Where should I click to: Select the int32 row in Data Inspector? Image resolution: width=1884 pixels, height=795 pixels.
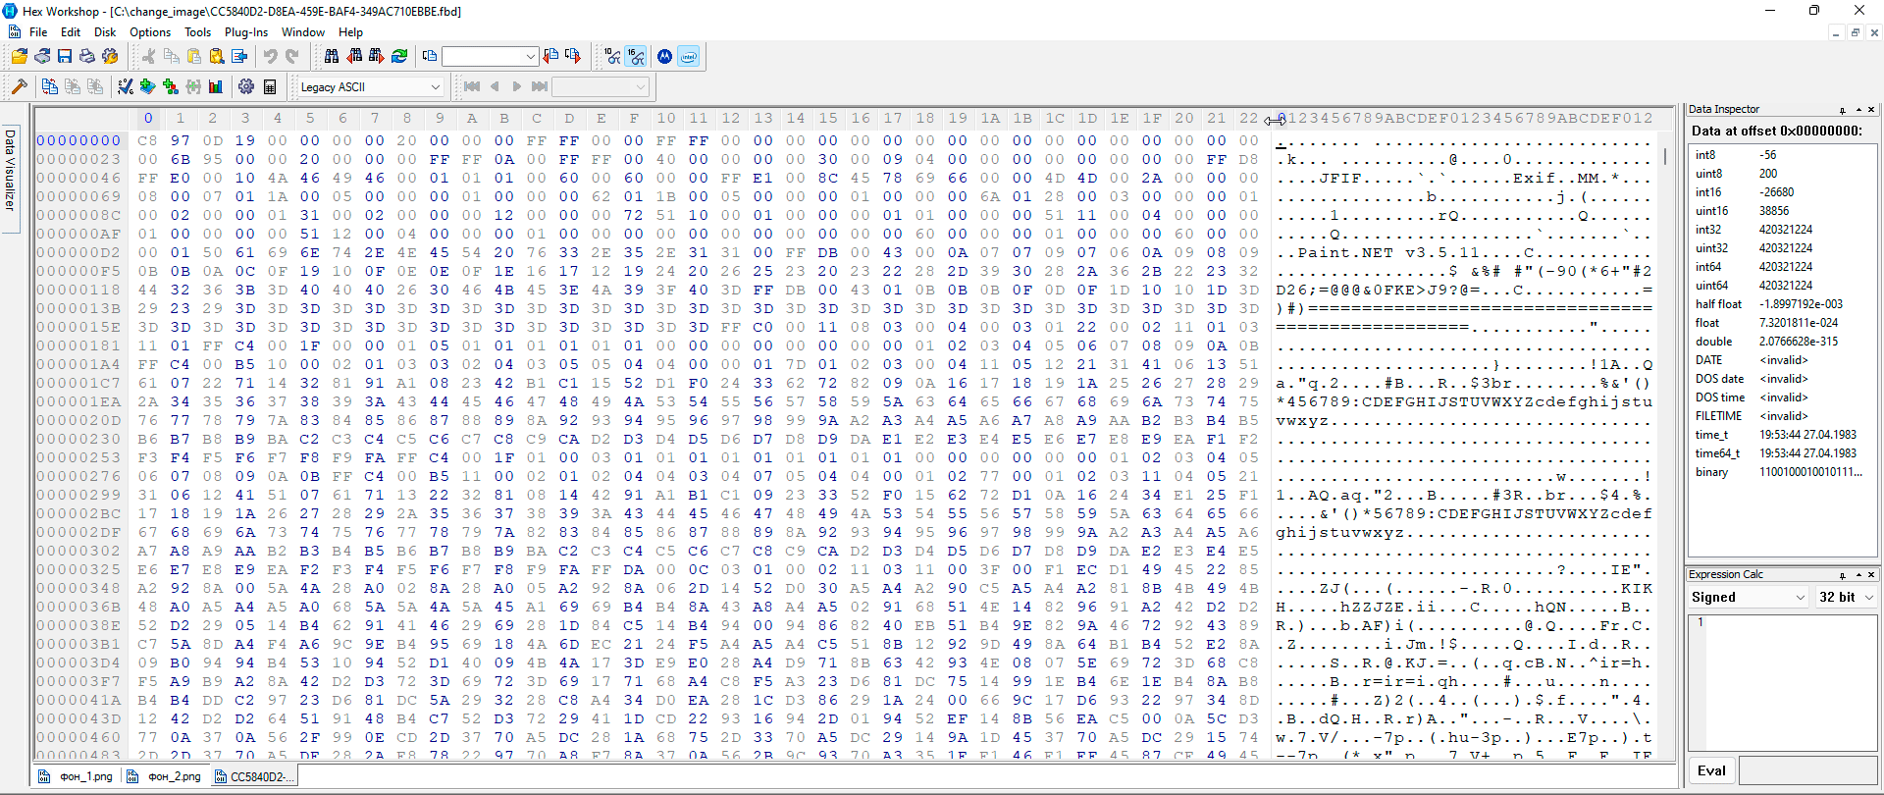[x=1783, y=230]
